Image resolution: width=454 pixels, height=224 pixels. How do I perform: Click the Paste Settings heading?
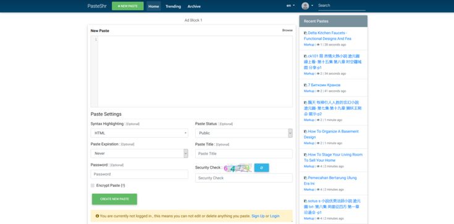[106, 114]
